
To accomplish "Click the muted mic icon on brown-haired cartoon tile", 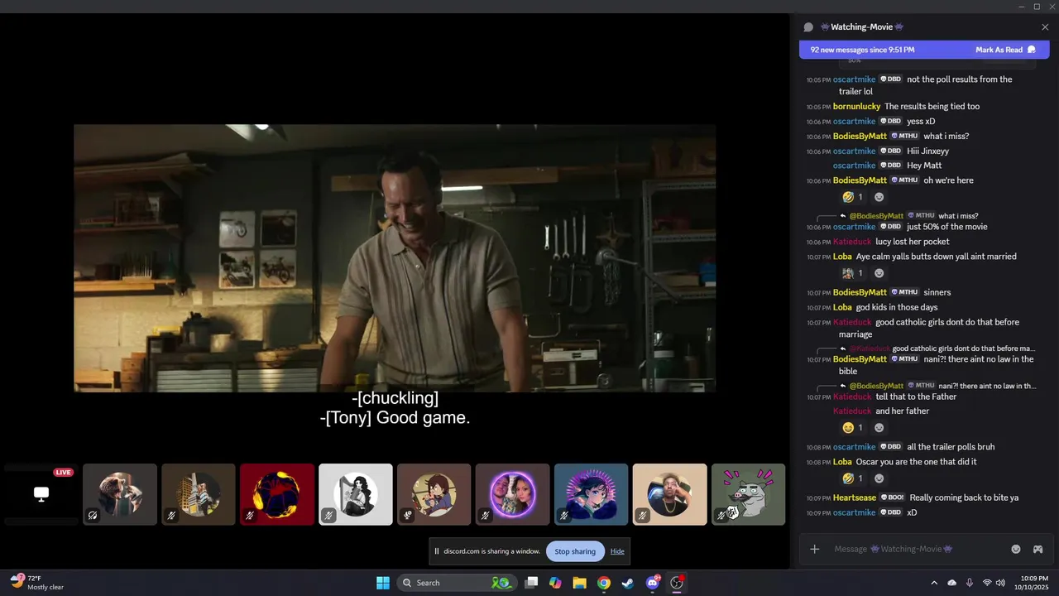I will point(407,515).
